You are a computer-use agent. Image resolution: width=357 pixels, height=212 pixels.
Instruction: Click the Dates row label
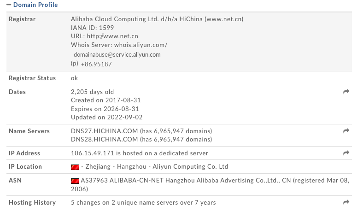coord(17,92)
